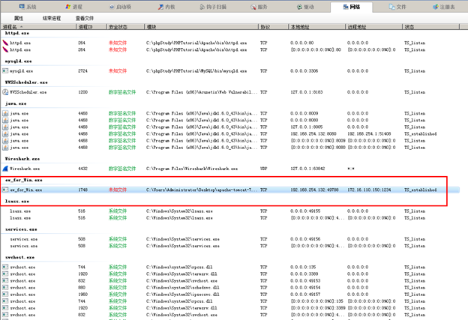Click the java.exe icon in the 0.0.0.0:8080 row
The image size is (468, 320).
5,120
